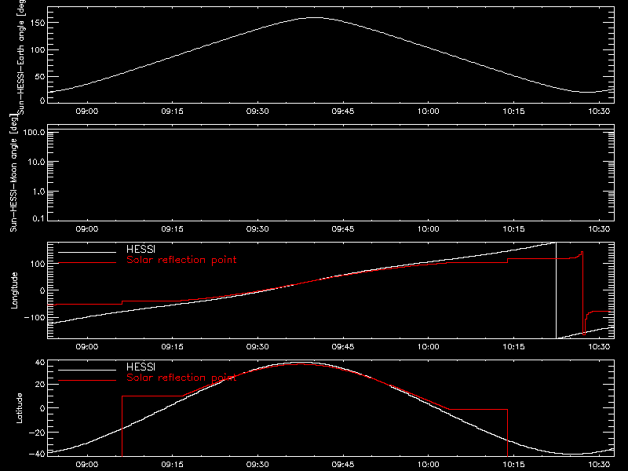Click the 20 tick on Latitude axis
The height and width of the screenshot is (471, 628).
[40, 385]
